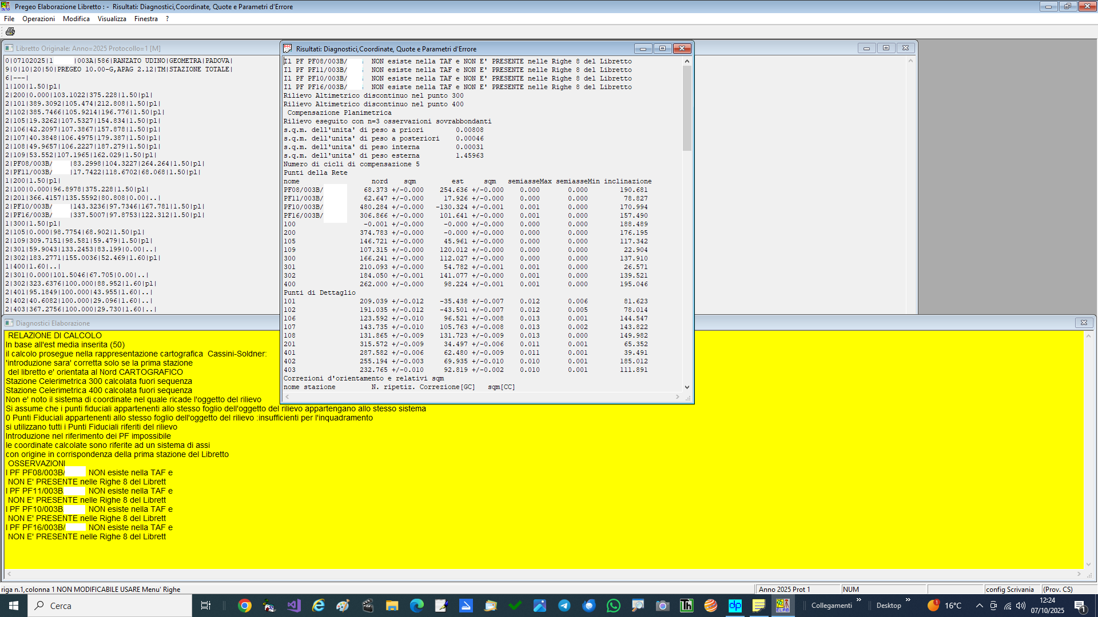The image size is (1098, 617).
Task: Open the Visualizza menu
Action: click(112, 19)
